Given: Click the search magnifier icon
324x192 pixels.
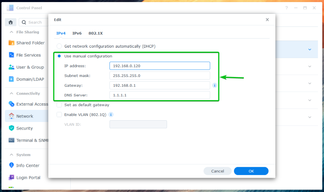Looking at the screenshot, I should point(24,22).
